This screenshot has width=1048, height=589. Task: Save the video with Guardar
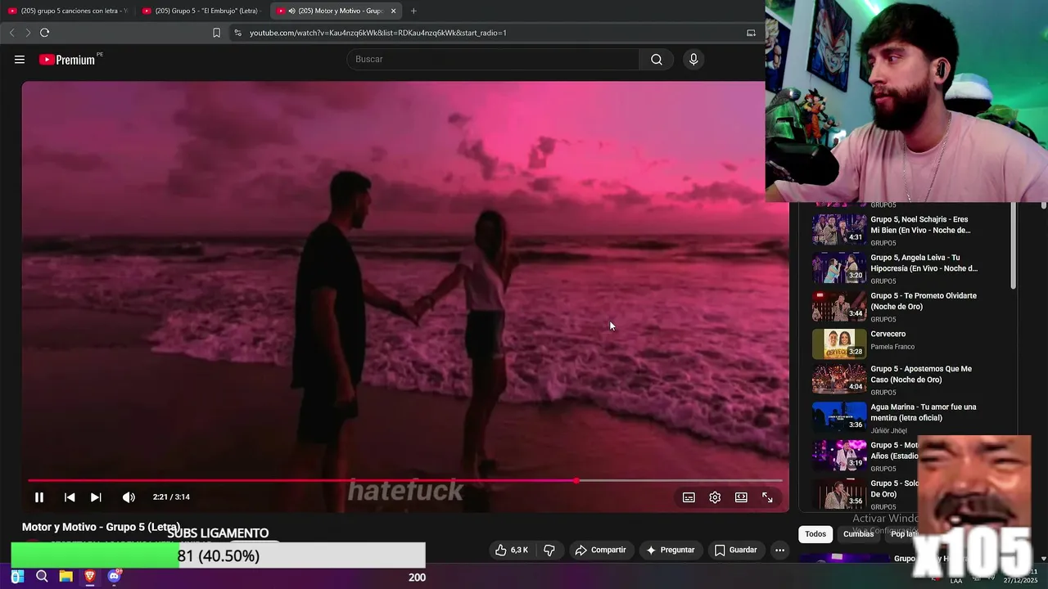[735, 551]
